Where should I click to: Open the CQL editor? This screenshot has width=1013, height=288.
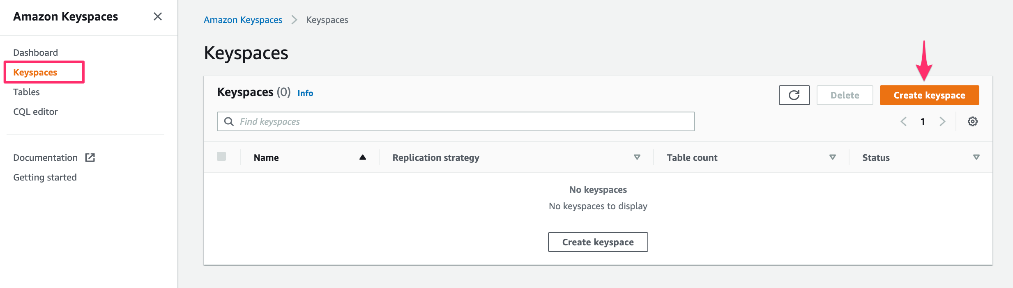click(35, 112)
